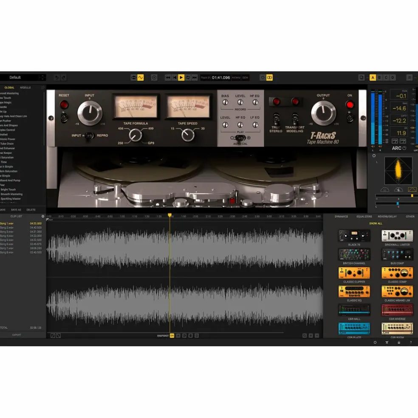Turn the TAPE FORMULA selector knob
The height and width of the screenshot is (418, 418).
(136, 135)
